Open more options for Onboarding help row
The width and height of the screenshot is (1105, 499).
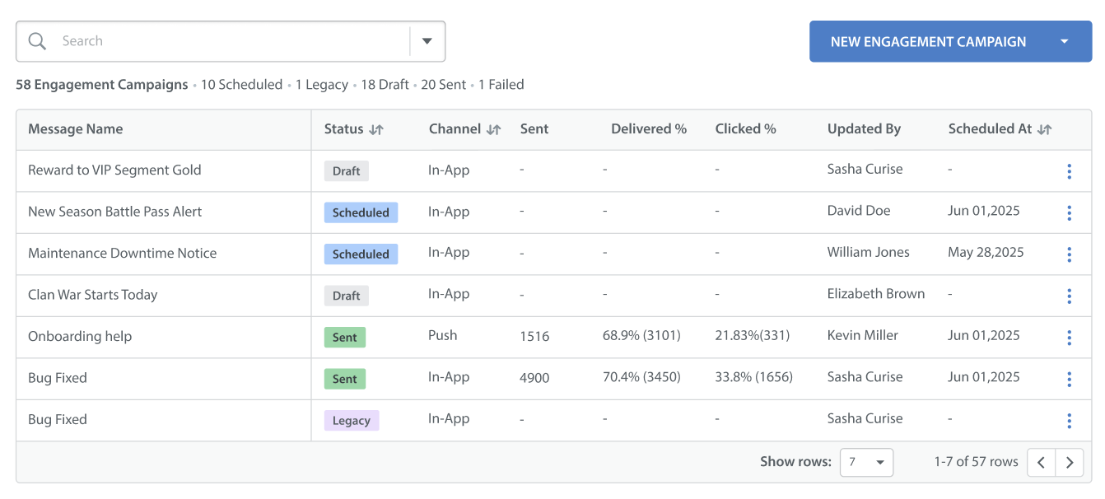[1069, 337]
